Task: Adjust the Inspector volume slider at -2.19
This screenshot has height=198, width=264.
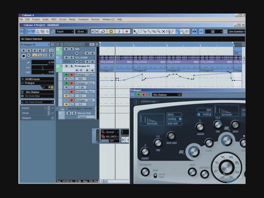Action: click(43, 62)
